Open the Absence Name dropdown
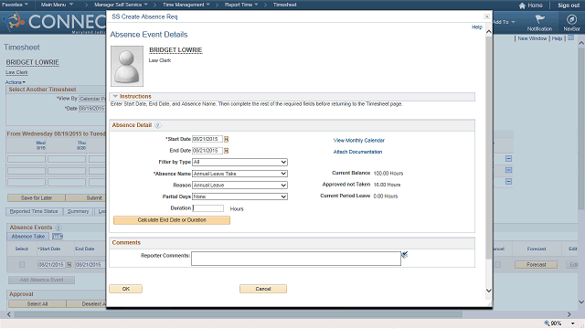This screenshot has width=585, height=329. click(239, 174)
